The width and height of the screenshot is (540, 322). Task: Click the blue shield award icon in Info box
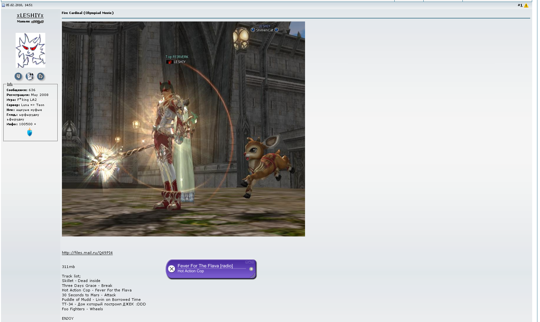click(x=30, y=132)
